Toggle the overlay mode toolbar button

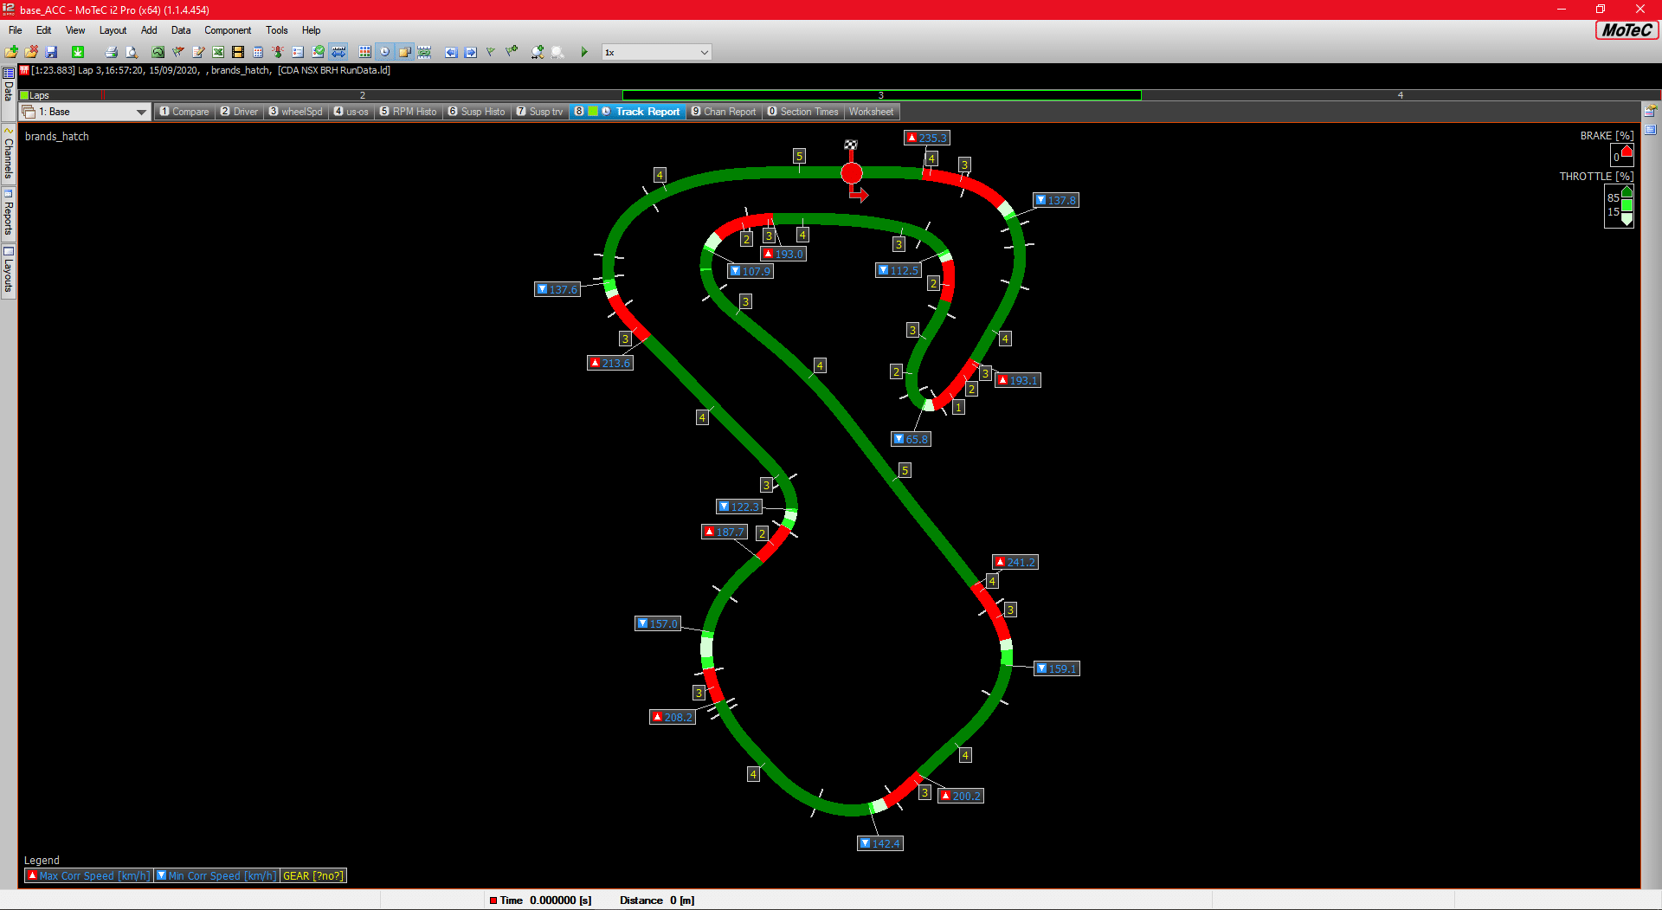click(x=404, y=53)
